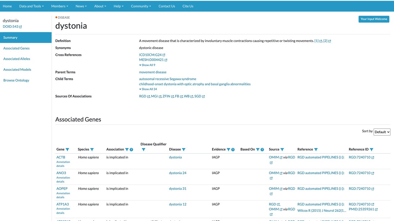
Task: Go to the Home page
Action: pos(7,6)
